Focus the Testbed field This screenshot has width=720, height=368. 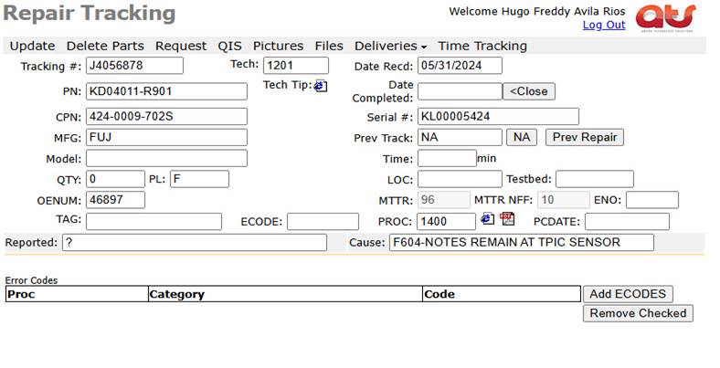click(595, 179)
